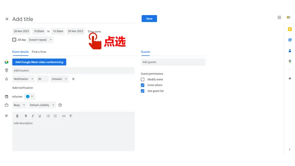295x166 pixels.
Task: Click the Add description text area
Action: [x=73, y=135]
